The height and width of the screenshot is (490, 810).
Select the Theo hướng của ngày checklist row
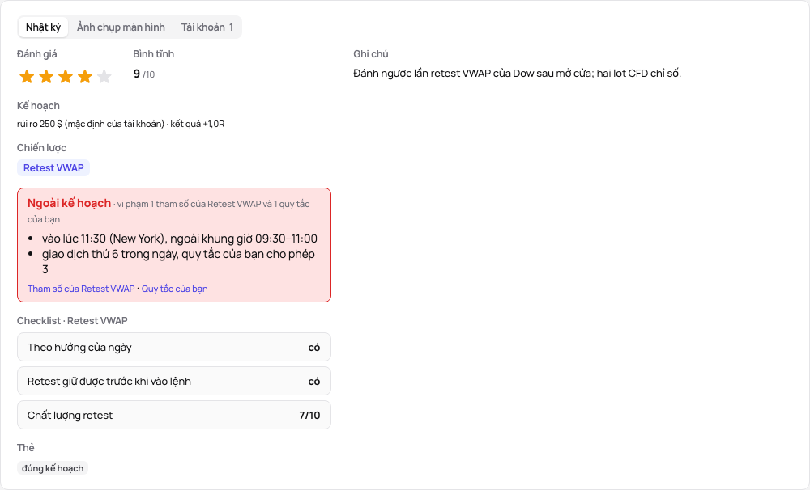click(174, 347)
